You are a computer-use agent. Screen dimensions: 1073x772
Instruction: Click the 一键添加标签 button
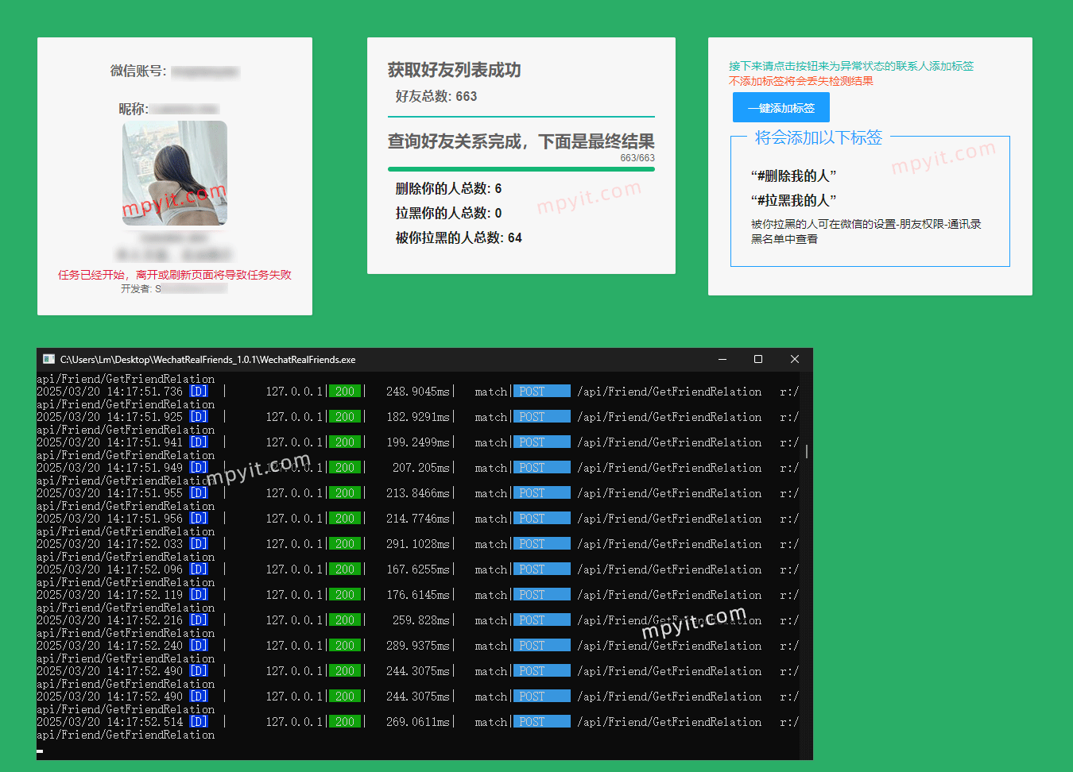781,108
